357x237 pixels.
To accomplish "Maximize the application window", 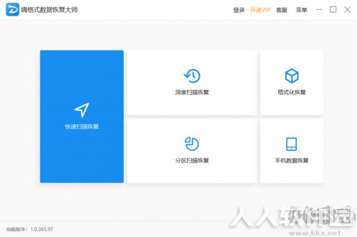I will 333,10.
